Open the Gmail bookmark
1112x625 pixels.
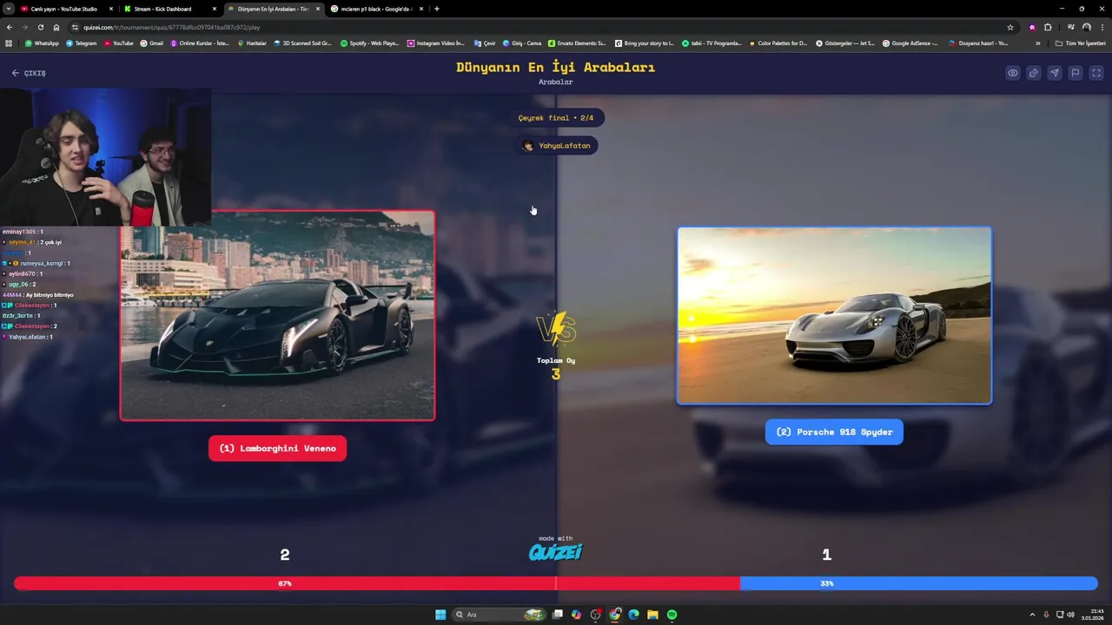151,43
